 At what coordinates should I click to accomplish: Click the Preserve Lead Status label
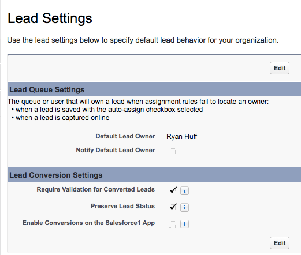click(122, 206)
